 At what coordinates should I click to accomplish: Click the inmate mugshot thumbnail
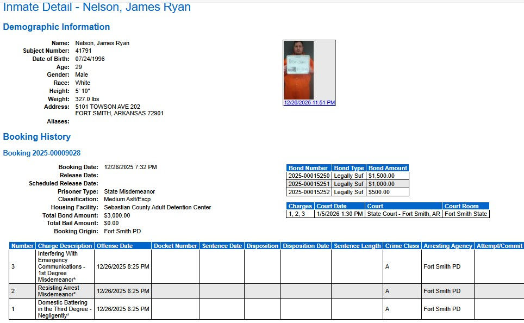298,70
